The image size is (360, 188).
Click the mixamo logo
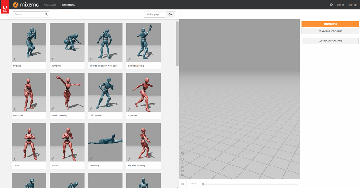tap(26, 4)
